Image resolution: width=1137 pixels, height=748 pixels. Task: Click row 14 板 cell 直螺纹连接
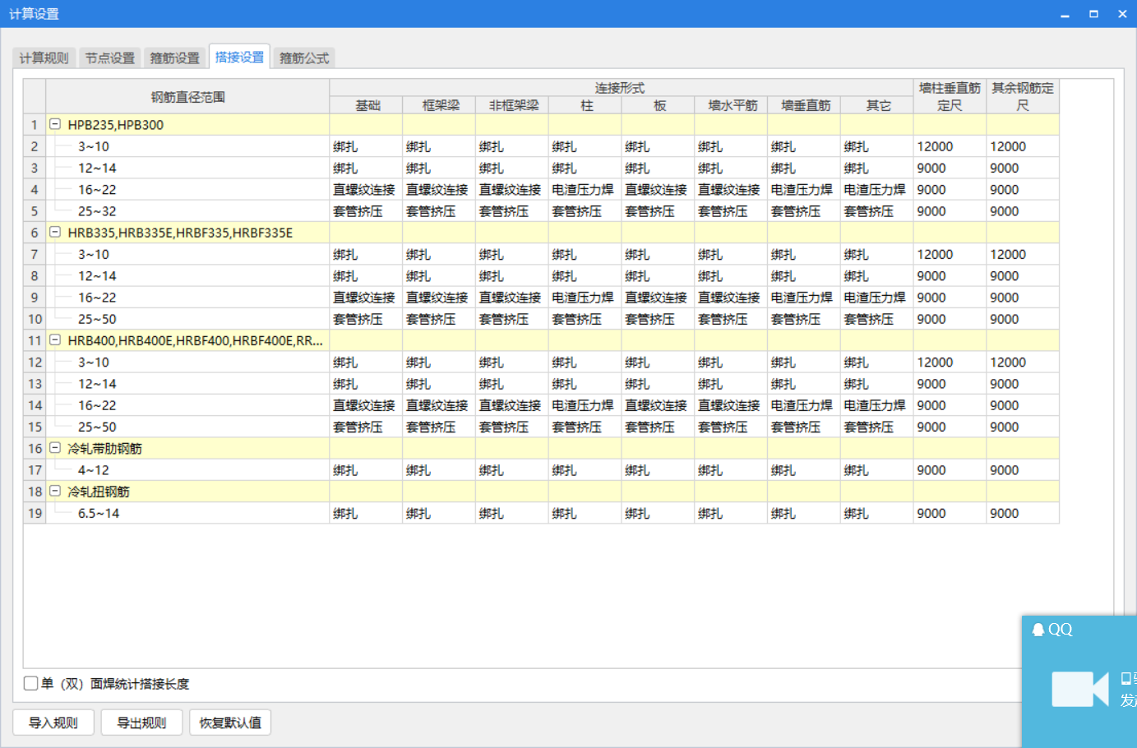[658, 405]
